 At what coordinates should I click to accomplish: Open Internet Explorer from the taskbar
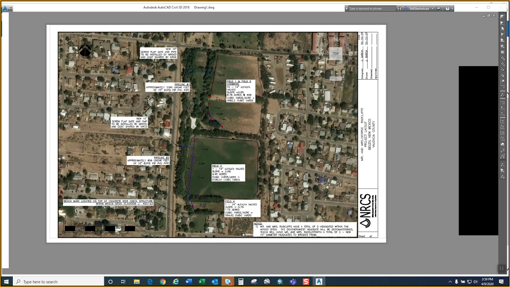tap(176, 282)
